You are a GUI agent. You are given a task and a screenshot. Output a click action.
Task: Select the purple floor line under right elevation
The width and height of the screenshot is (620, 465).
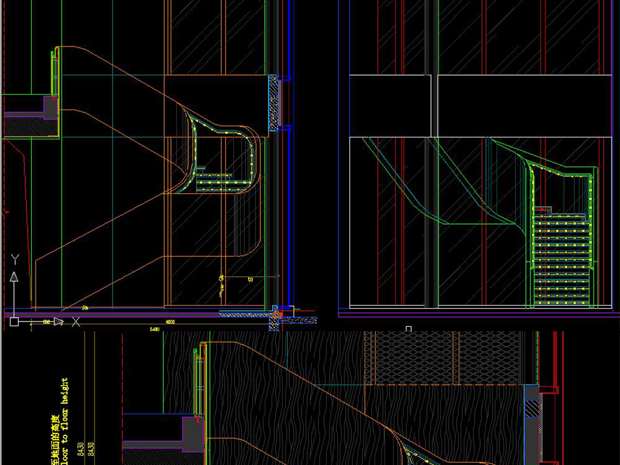pyautogui.click(x=478, y=314)
